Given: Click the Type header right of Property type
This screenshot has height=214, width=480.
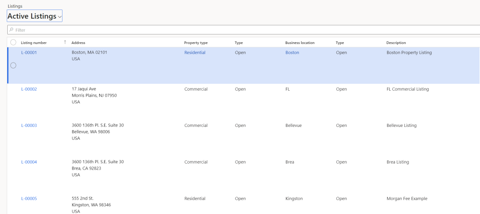Looking at the screenshot, I should pyautogui.click(x=239, y=43).
